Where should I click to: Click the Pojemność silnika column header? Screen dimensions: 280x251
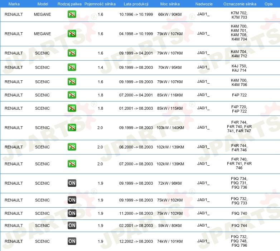coord(100,4)
